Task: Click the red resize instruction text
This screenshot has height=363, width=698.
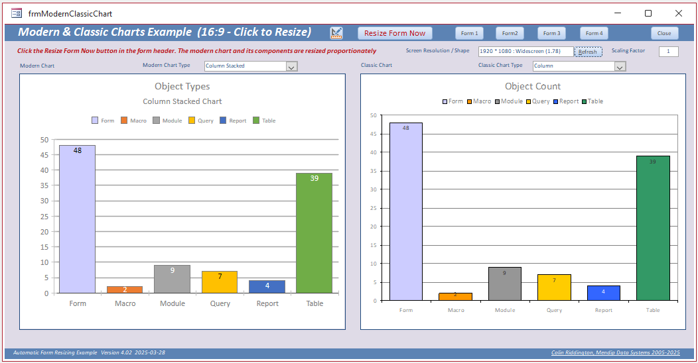Action: [x=196, y=50]
